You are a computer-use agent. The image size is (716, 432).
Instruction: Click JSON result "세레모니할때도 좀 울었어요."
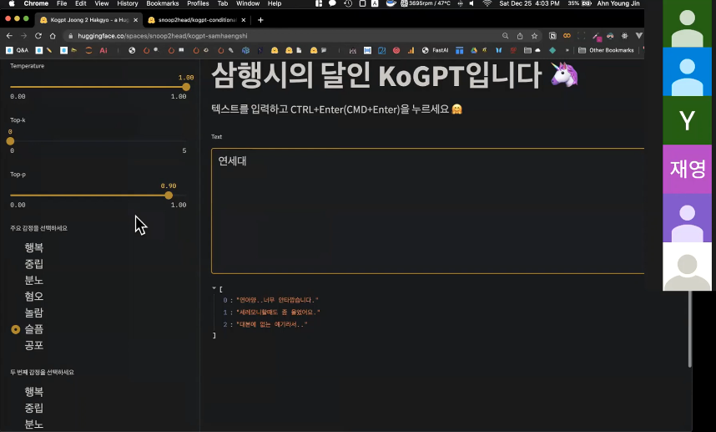[278, 313]
